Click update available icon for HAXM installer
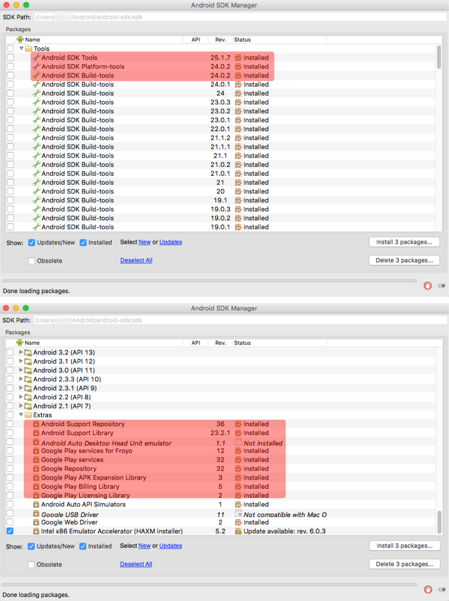The height and width of the screenshot is (601, 449). (x=238, y=531)
